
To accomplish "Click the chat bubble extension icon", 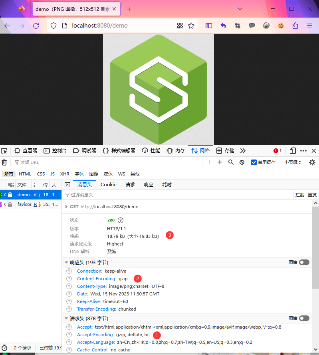I will click(x=252, y=25).
